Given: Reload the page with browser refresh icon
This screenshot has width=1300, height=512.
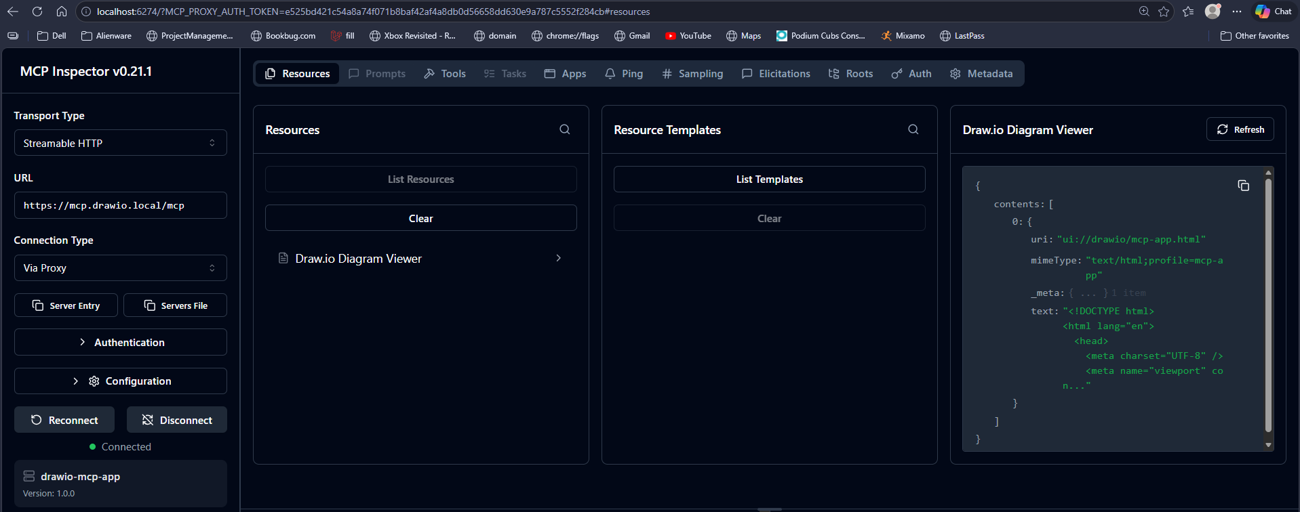Looking at the screenshot, I should (37, 12).
